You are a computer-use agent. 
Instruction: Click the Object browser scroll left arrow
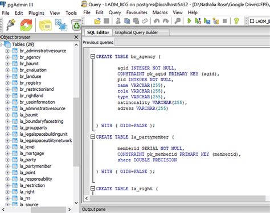pyautogui.click(x=3, y=210)
